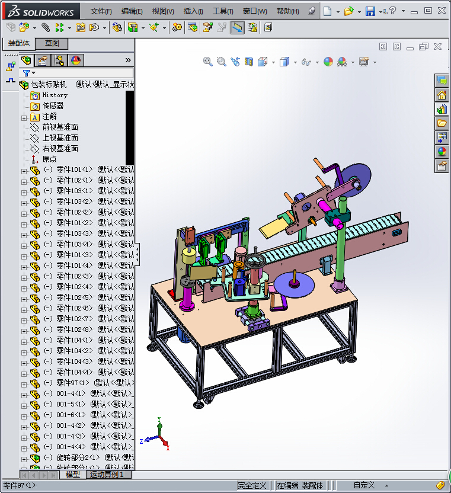Viewport: 451px width, 493px height.
Task: Open dropdown arrow next to New document
Action: point(338,12)
